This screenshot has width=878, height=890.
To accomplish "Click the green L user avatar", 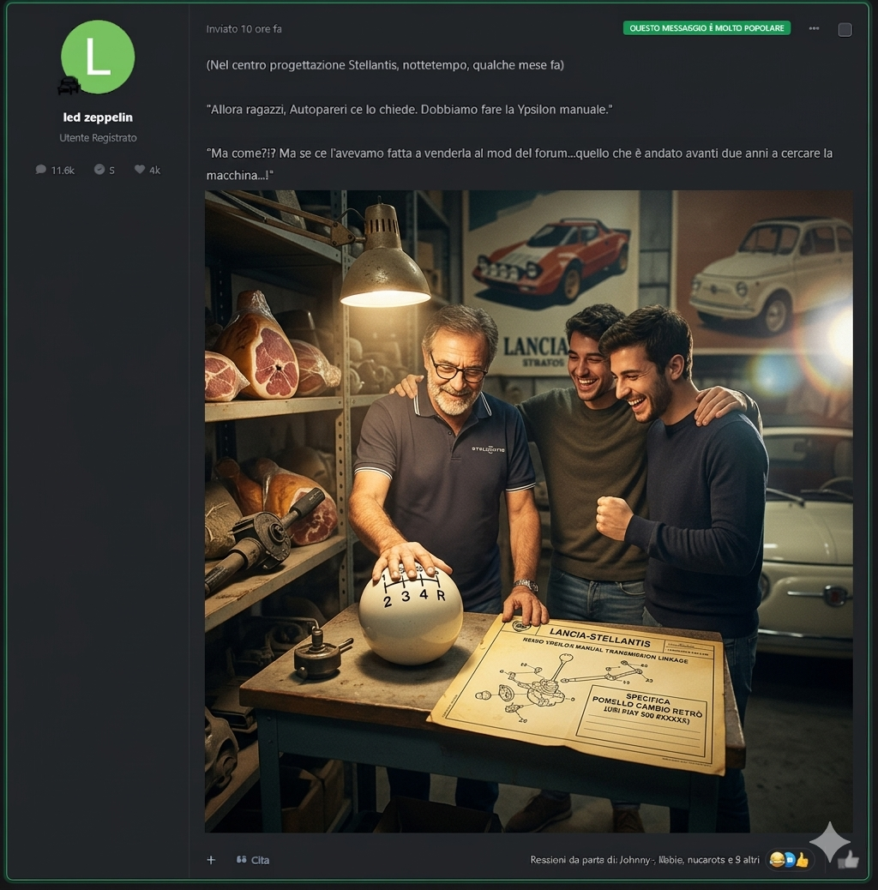I will pos(98,57).
